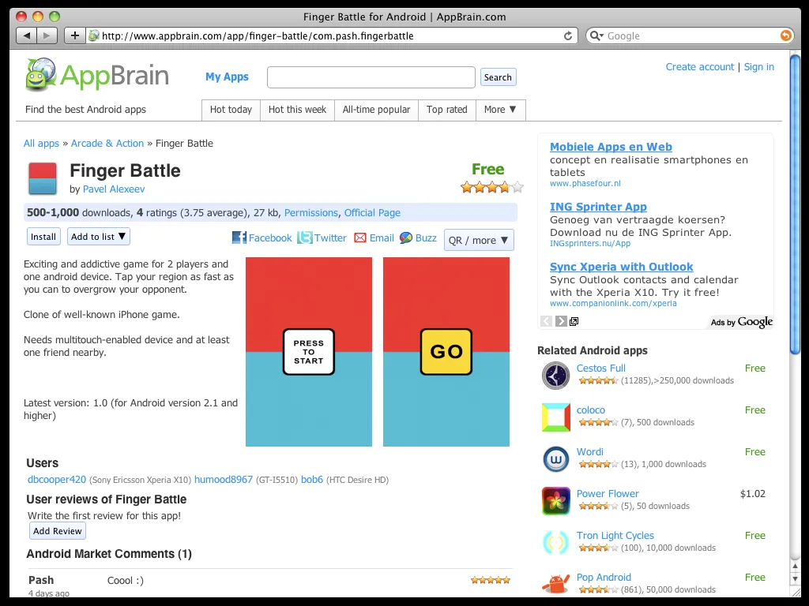Click the Ads by Google label
The height and width of the screenshot is (606, 809).
(x=741, y=322)
